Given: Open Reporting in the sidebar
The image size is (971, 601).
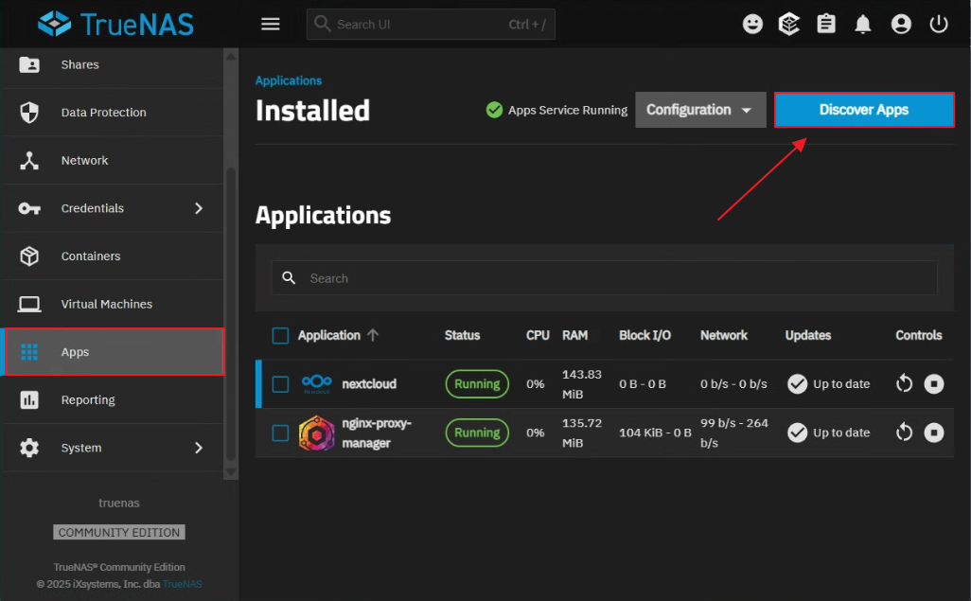Looking at the screenshot, I should point(112,399).
